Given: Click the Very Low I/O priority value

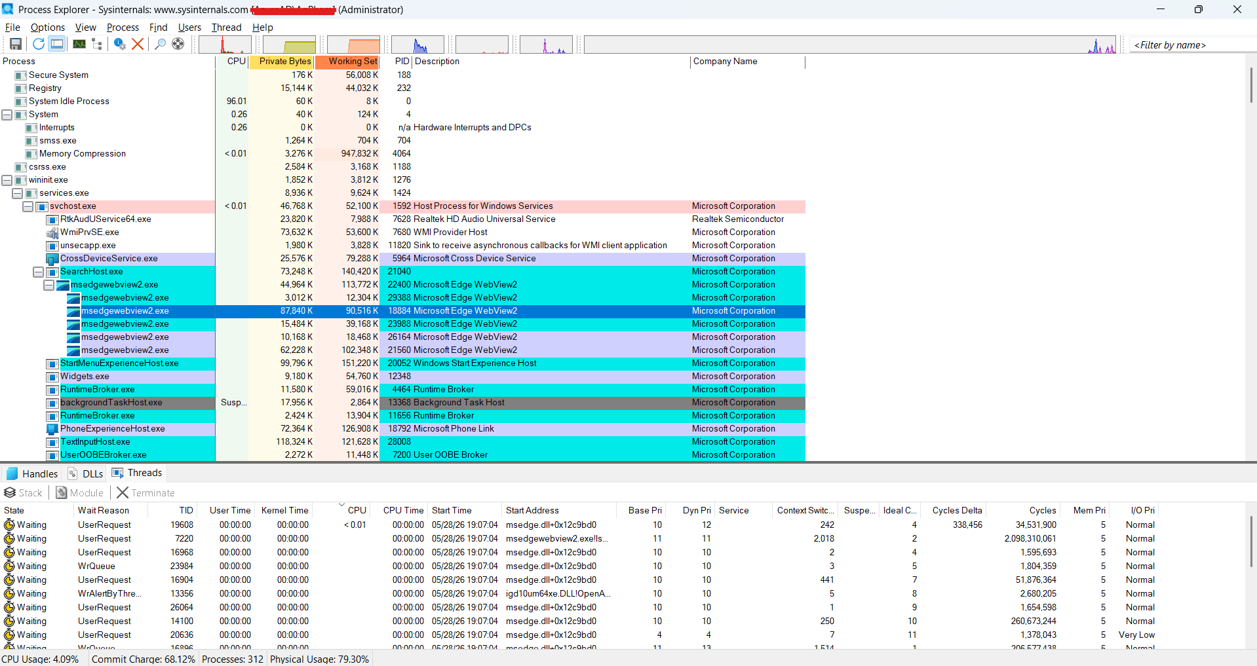Looking at the screenshot, I should coord(1136,635).
